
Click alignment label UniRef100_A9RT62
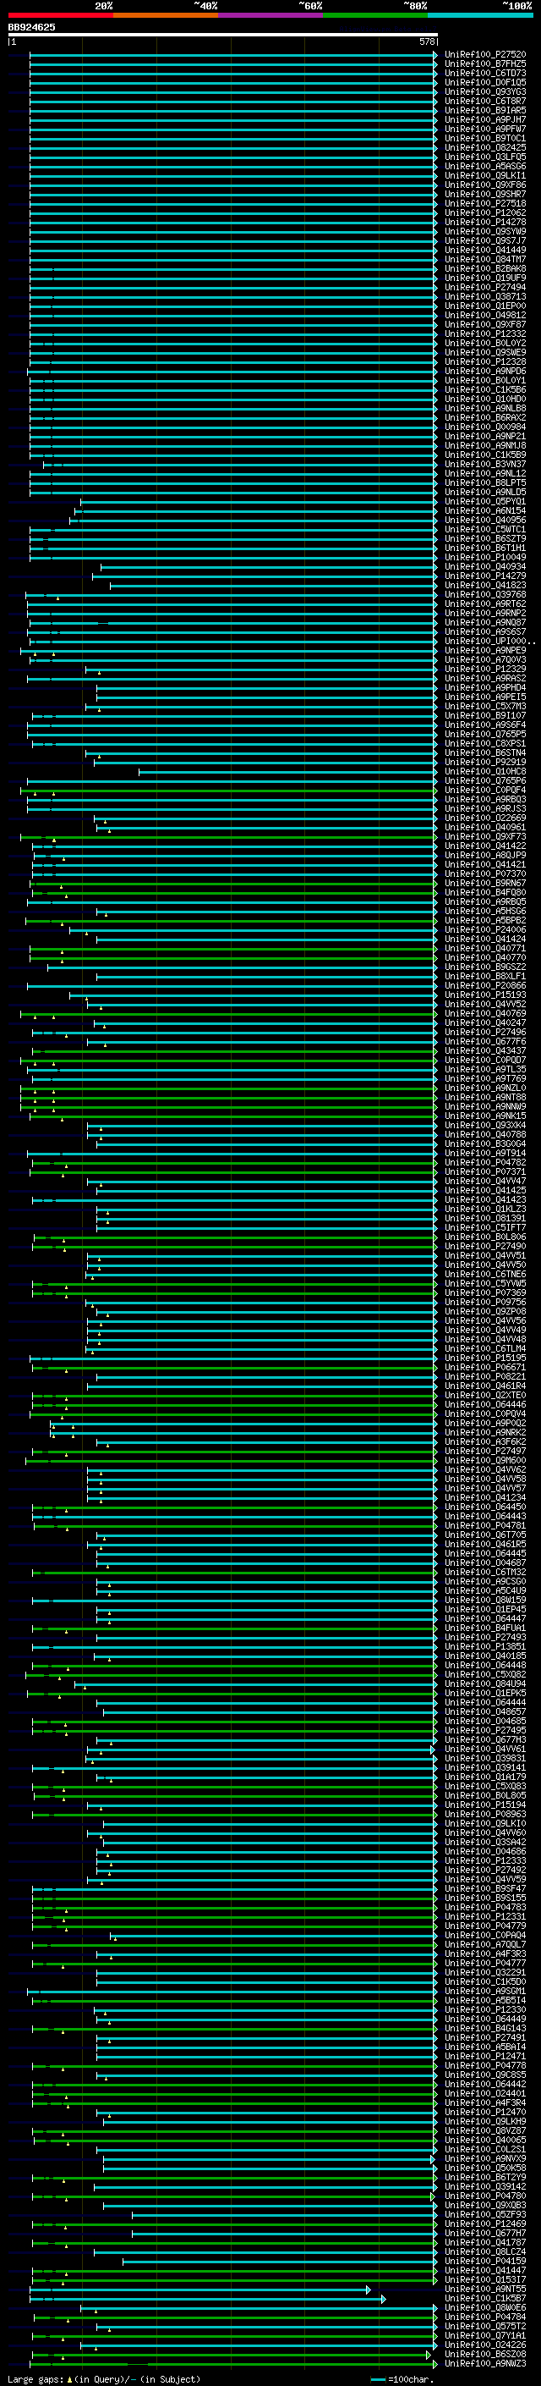click(485, 605)
